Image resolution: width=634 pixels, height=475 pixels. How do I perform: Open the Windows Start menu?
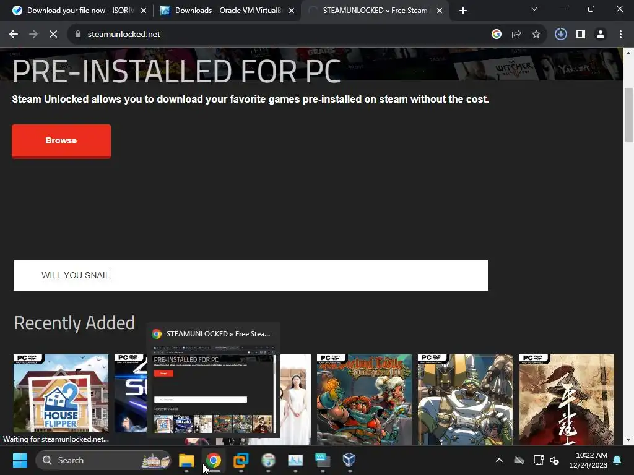click(20, 460)
